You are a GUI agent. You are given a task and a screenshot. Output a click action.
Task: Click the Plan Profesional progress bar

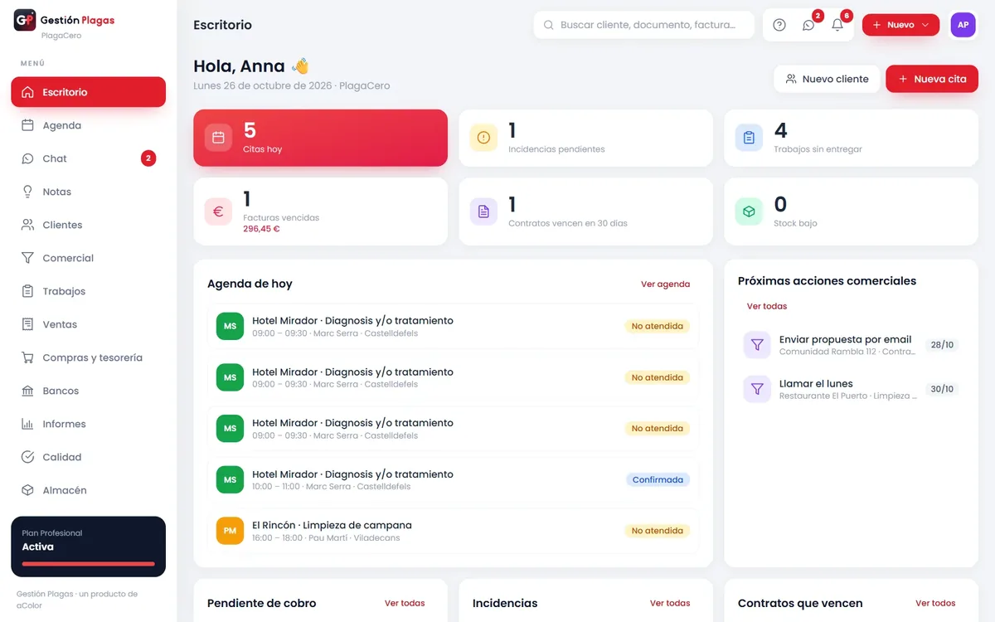pos(88,564)
